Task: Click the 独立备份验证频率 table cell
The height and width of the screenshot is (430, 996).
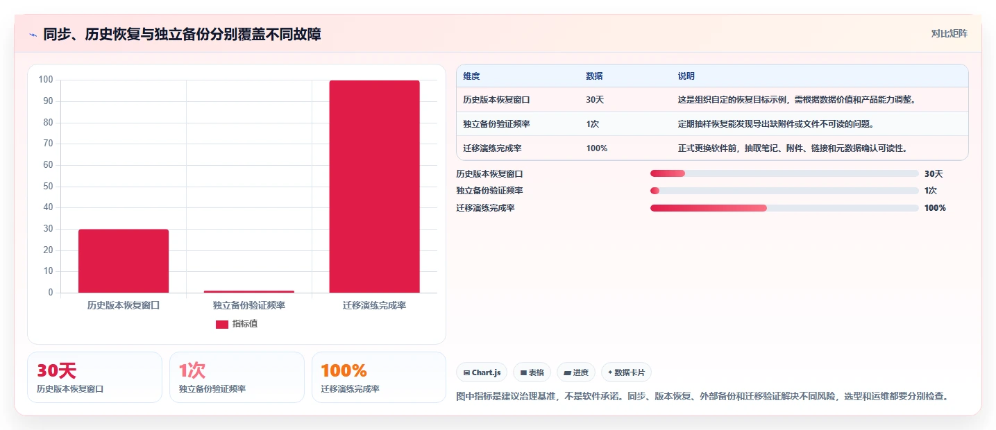Action: tap(496, 123)
